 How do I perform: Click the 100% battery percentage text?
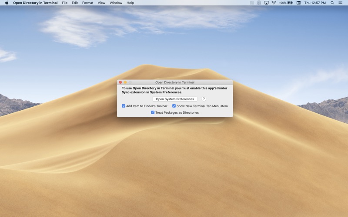pos(282,3)
